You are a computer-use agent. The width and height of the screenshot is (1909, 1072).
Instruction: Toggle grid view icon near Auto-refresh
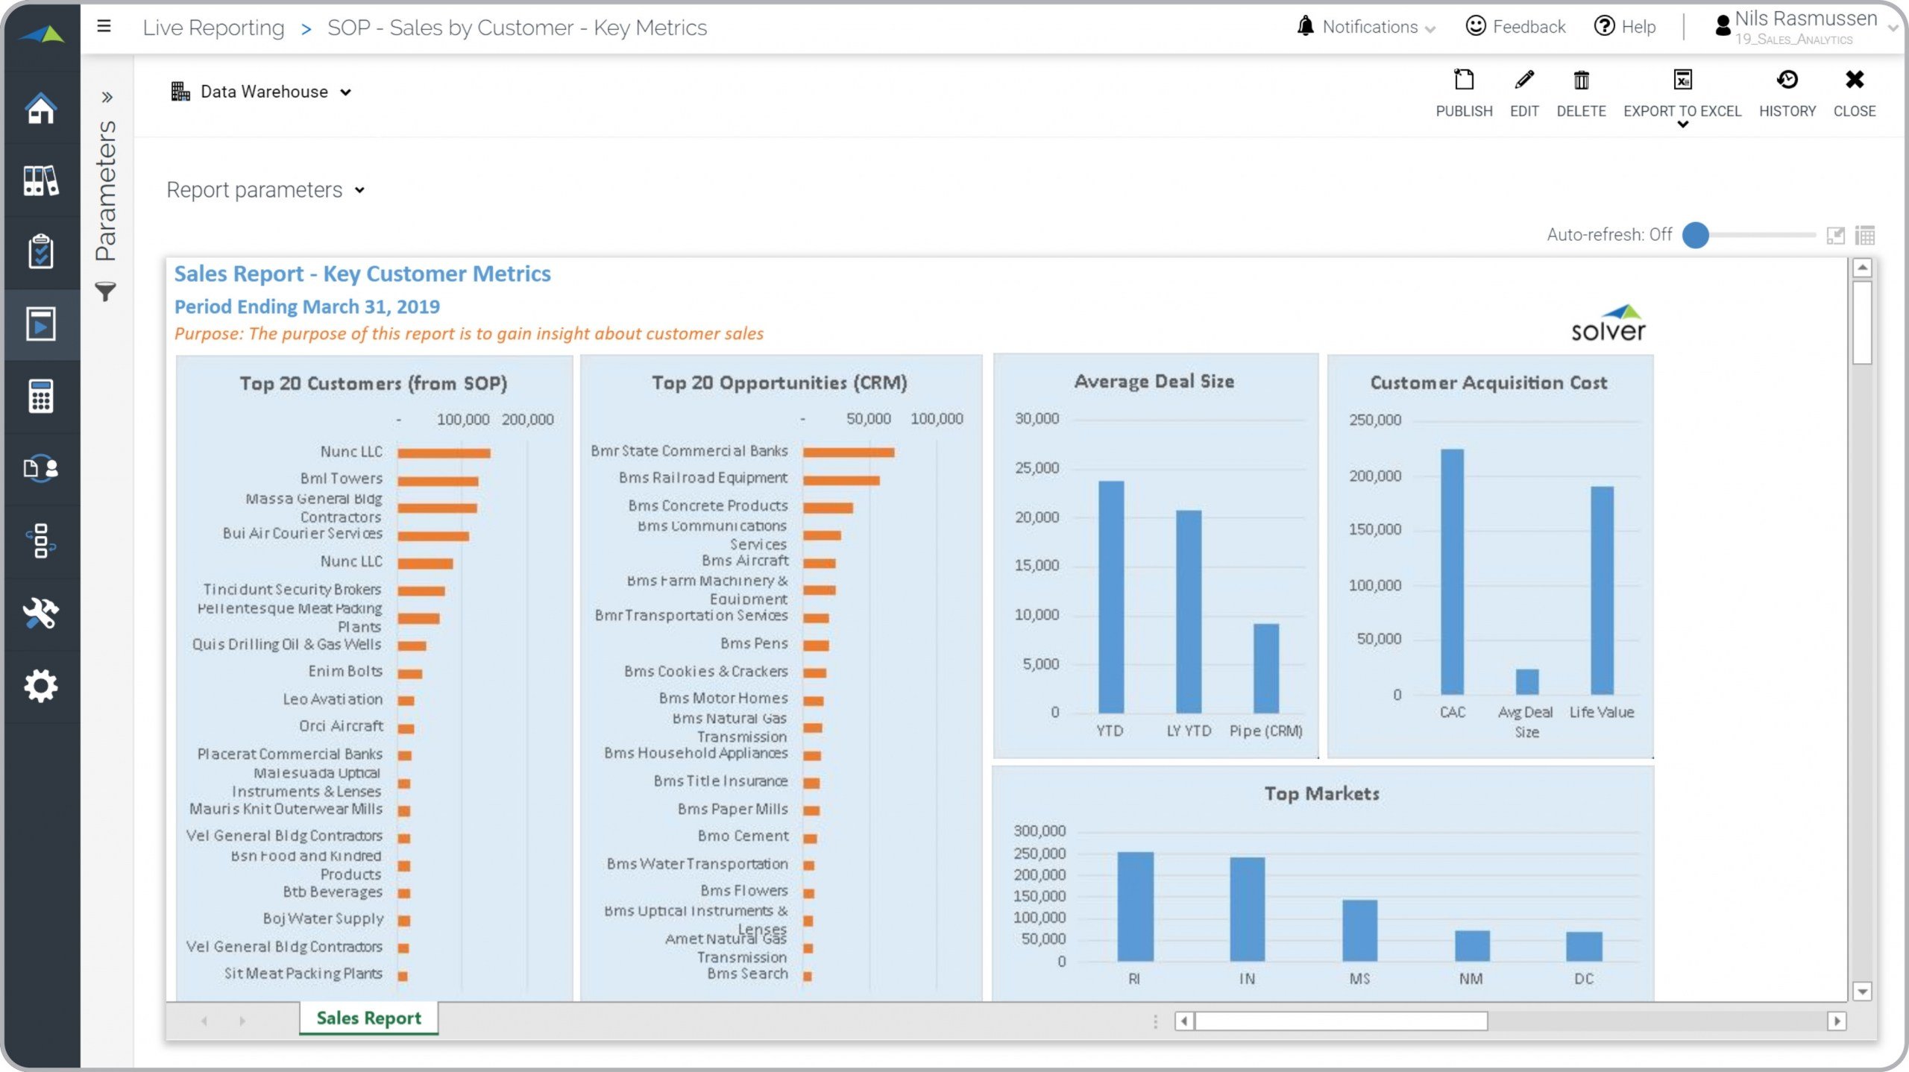(x=1865, y=236)
